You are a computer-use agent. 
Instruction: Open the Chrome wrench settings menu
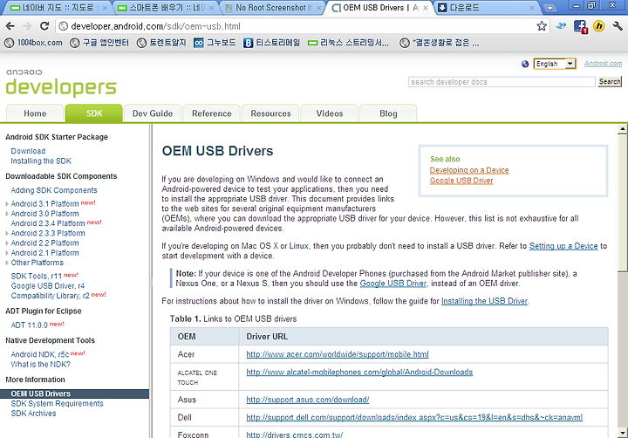point(618,26)
